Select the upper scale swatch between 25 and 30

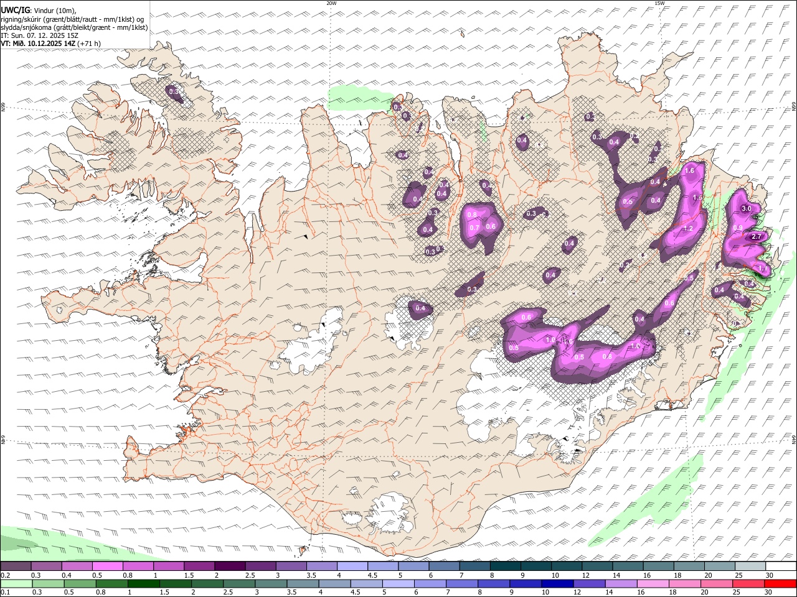coord(750,567)
